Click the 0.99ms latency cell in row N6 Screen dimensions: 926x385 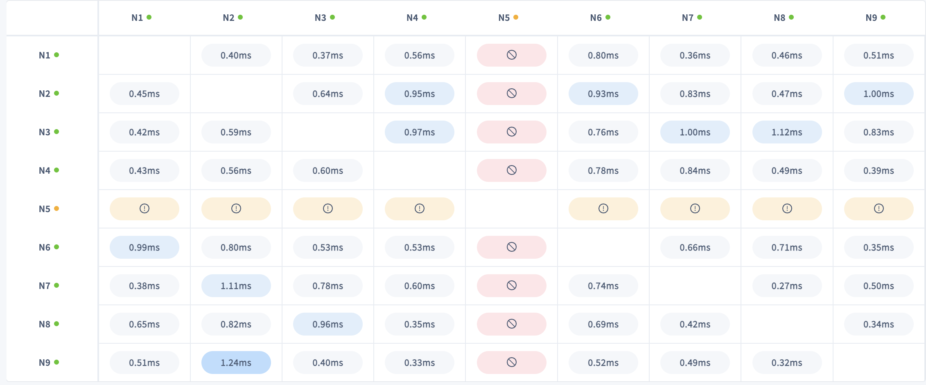(144, 247)
